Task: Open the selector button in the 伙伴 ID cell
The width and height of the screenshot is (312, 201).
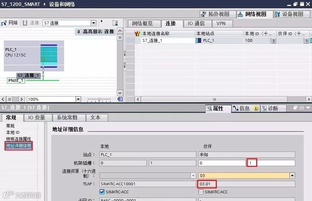Action: [306, 41]
